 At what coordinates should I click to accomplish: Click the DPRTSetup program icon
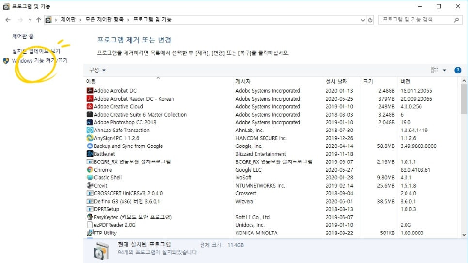pyautogui.click(x=90, y=209)
